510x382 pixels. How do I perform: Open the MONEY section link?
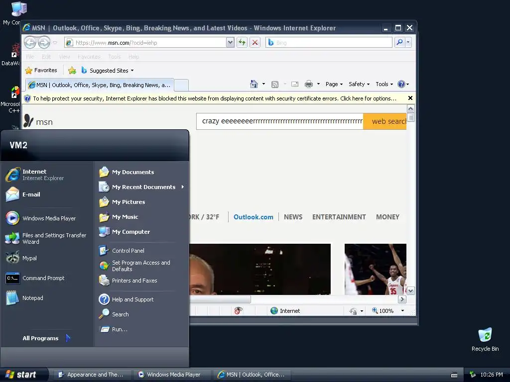387,217
